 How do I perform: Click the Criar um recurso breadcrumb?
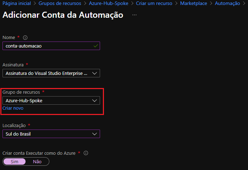point(154,3)
